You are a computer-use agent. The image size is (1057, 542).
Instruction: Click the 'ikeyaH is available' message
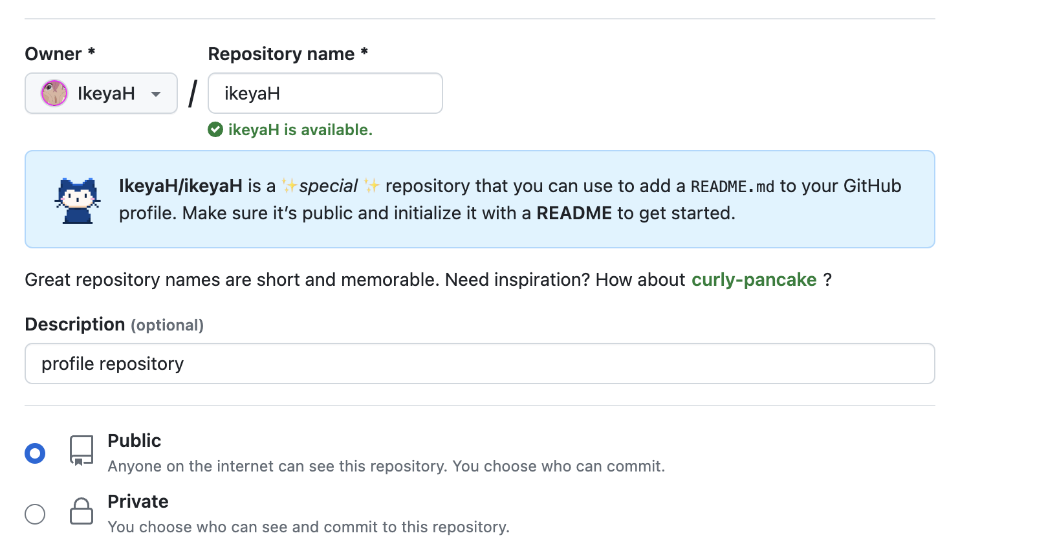coord(300,130)
